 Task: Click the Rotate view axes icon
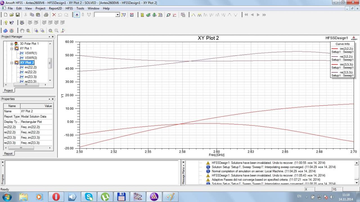(x=63, y=31)
